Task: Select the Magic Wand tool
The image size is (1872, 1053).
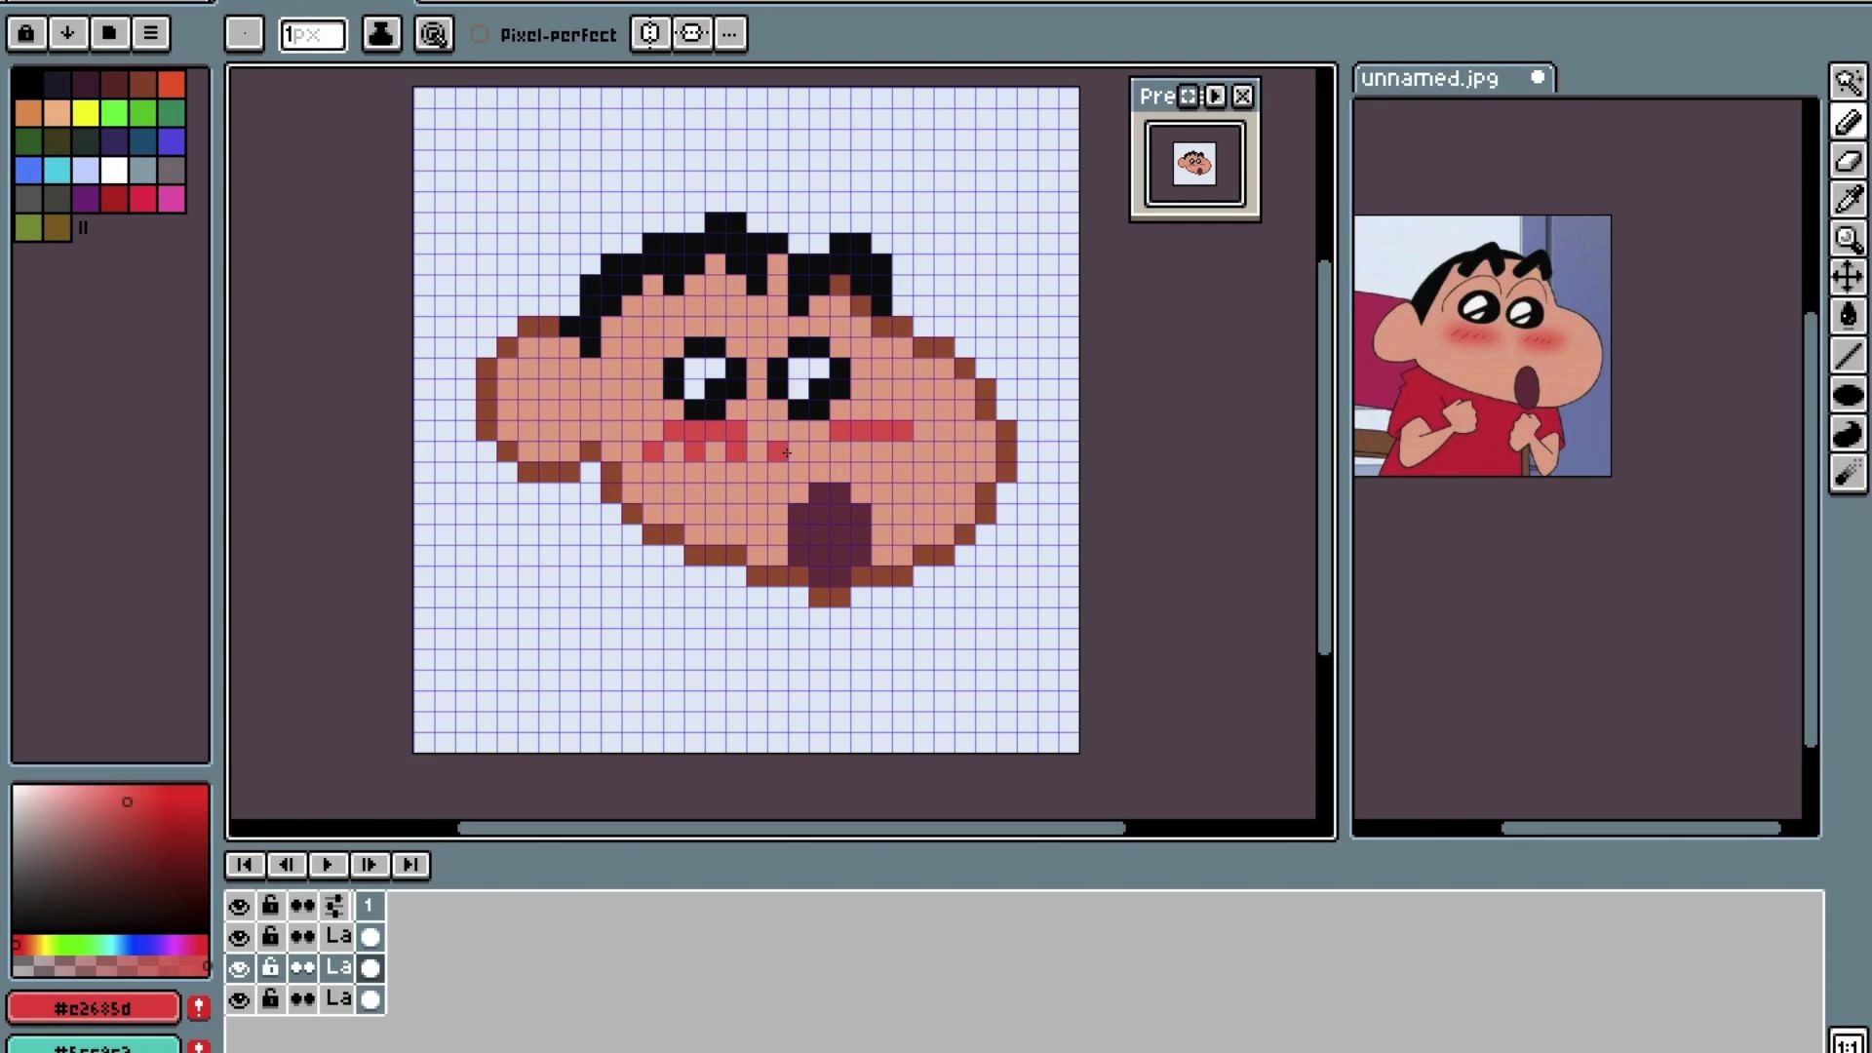Action: 1848,82
